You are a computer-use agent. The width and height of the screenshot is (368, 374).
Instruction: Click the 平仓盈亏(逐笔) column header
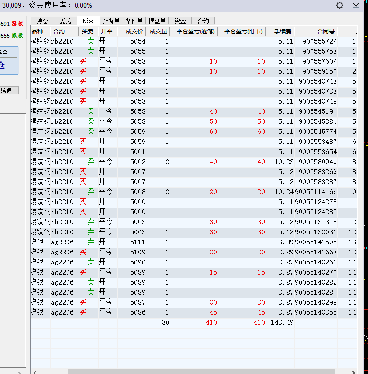pos(194,31)
